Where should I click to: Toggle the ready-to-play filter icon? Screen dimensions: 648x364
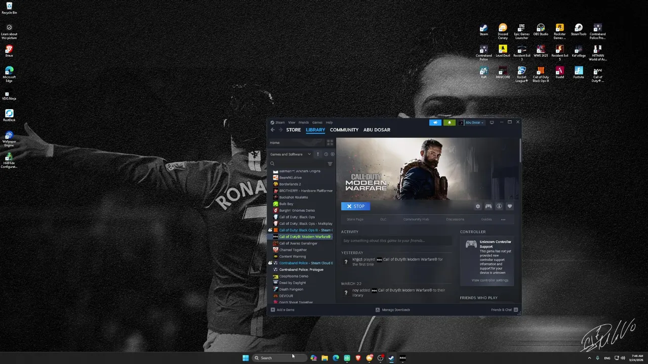point(332,154)
